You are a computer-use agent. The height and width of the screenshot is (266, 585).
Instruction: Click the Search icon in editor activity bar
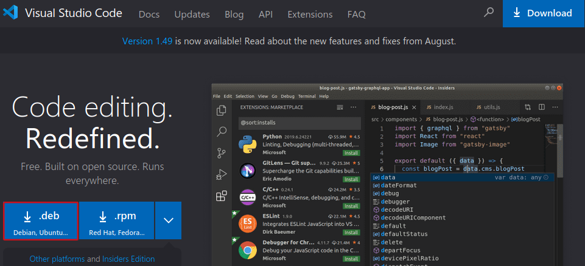click(222, 131)
